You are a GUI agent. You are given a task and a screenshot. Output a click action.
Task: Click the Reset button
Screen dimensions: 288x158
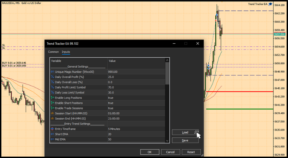tap(191, 152)
